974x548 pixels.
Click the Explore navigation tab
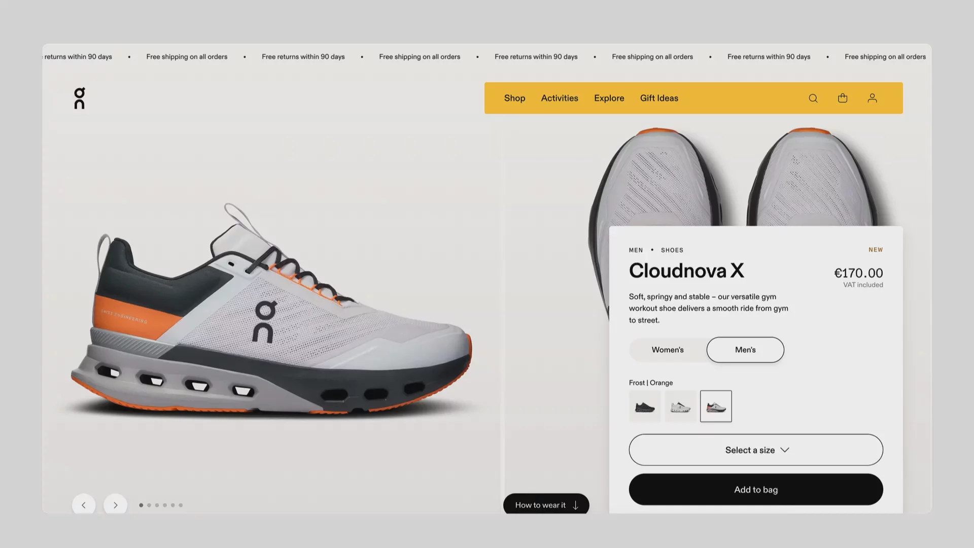[609, 98]
